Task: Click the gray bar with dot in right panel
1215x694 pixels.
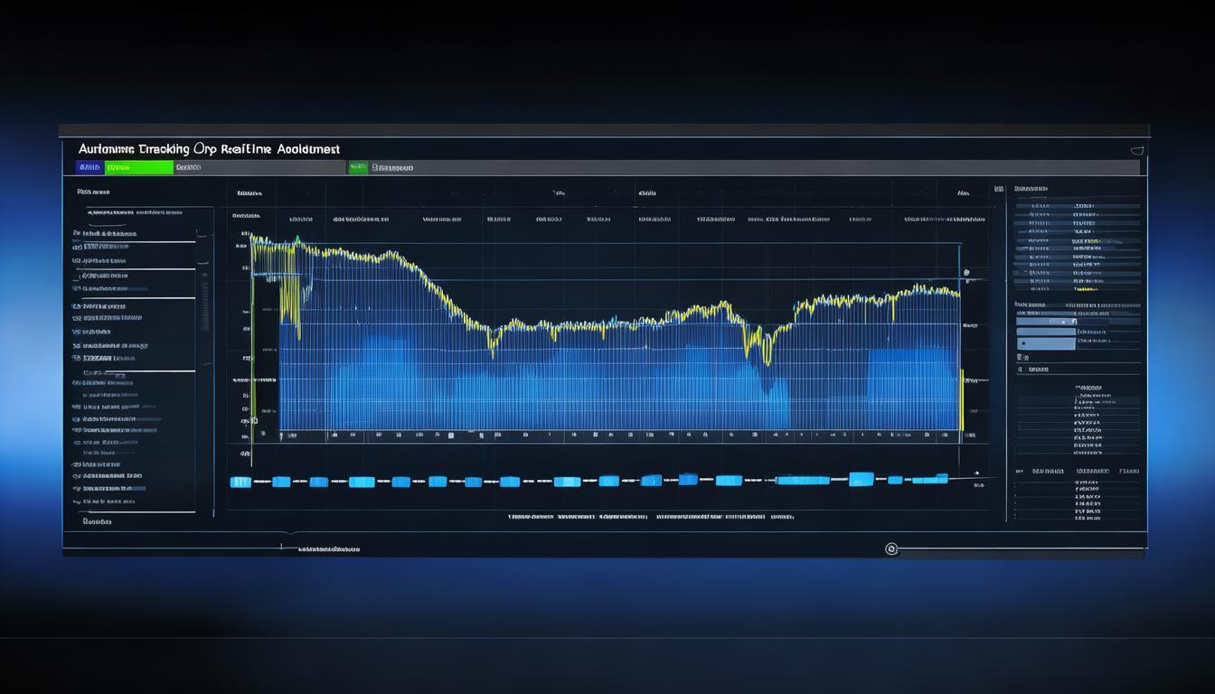Action: (x=1047, y=343)
